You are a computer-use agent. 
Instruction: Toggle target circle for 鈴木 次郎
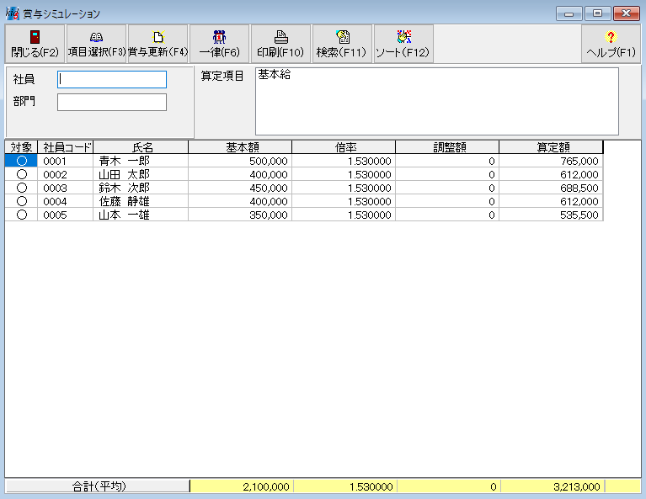[x=22, y=188]
